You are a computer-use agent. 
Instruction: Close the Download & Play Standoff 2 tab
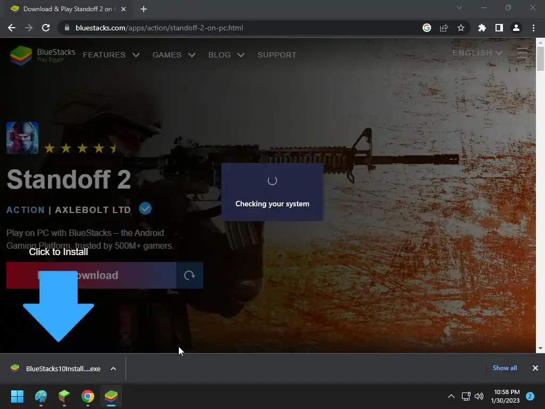pos(123,9)
